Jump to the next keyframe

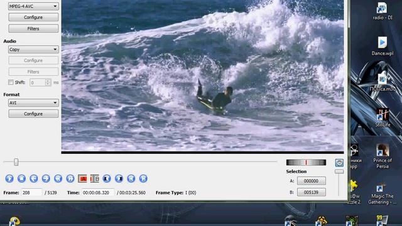click(x=70, y=178)
